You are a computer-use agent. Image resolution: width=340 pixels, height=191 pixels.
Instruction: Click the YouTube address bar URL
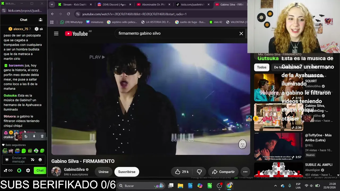pos(134,14)
